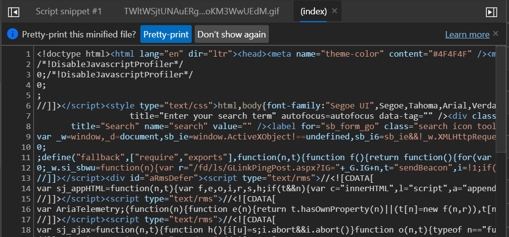
Task: Toggle the debugger sidebar icon
Action: click(x=491, y=12)
